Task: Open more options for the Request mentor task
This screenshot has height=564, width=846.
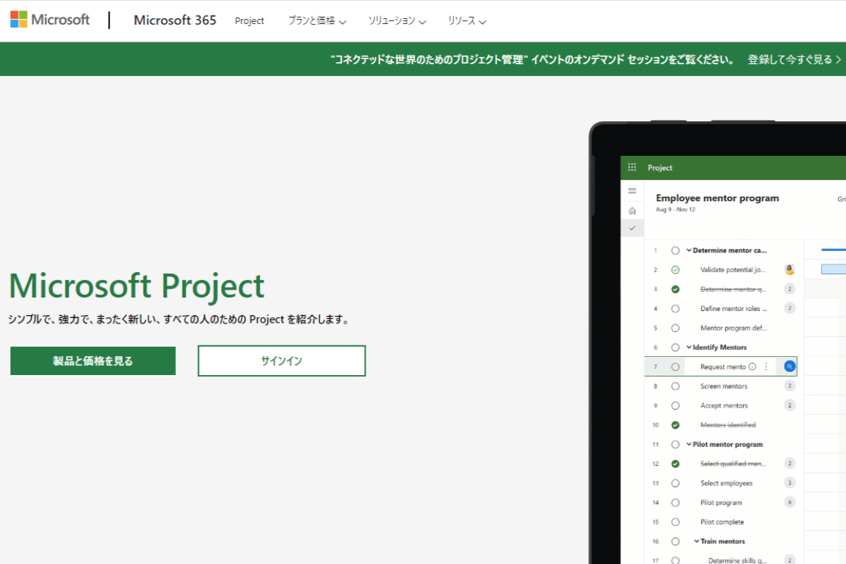Action: pyautogui.click(x=766, y=366)
